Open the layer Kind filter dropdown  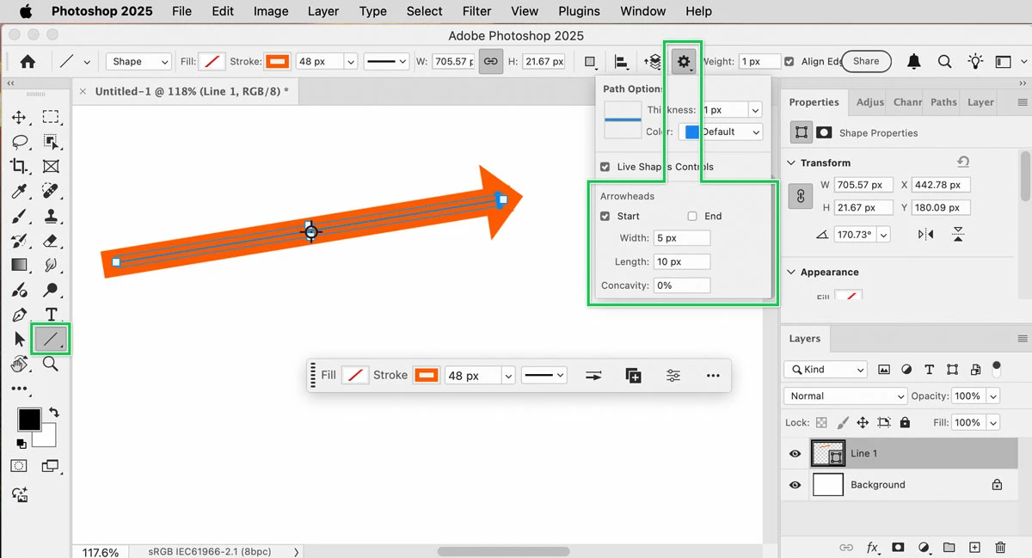tap(826, 370)
